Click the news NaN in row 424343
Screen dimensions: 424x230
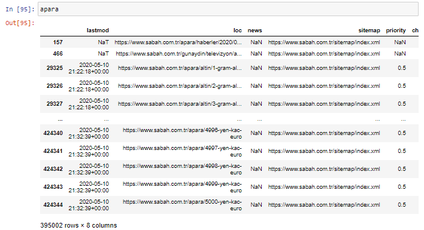[256, 187]
